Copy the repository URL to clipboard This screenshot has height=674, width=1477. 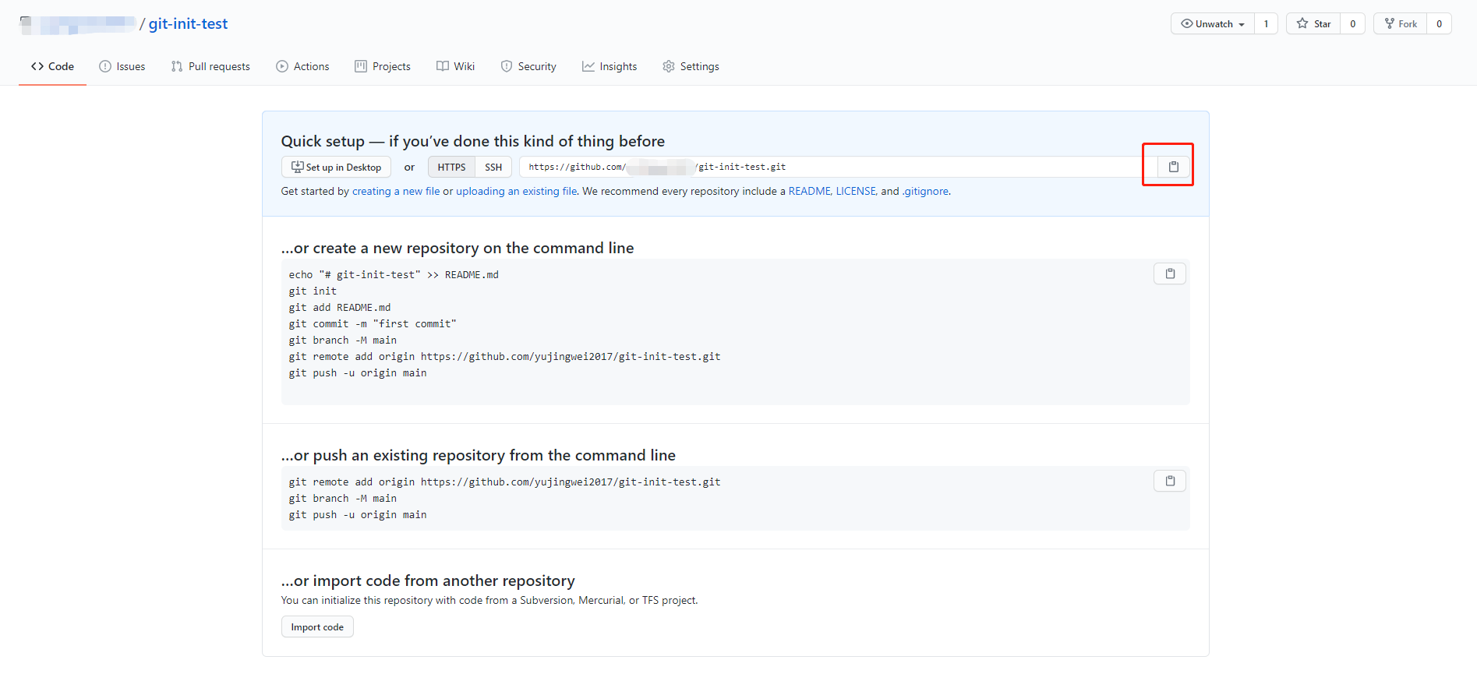[x=1173, y=167]
